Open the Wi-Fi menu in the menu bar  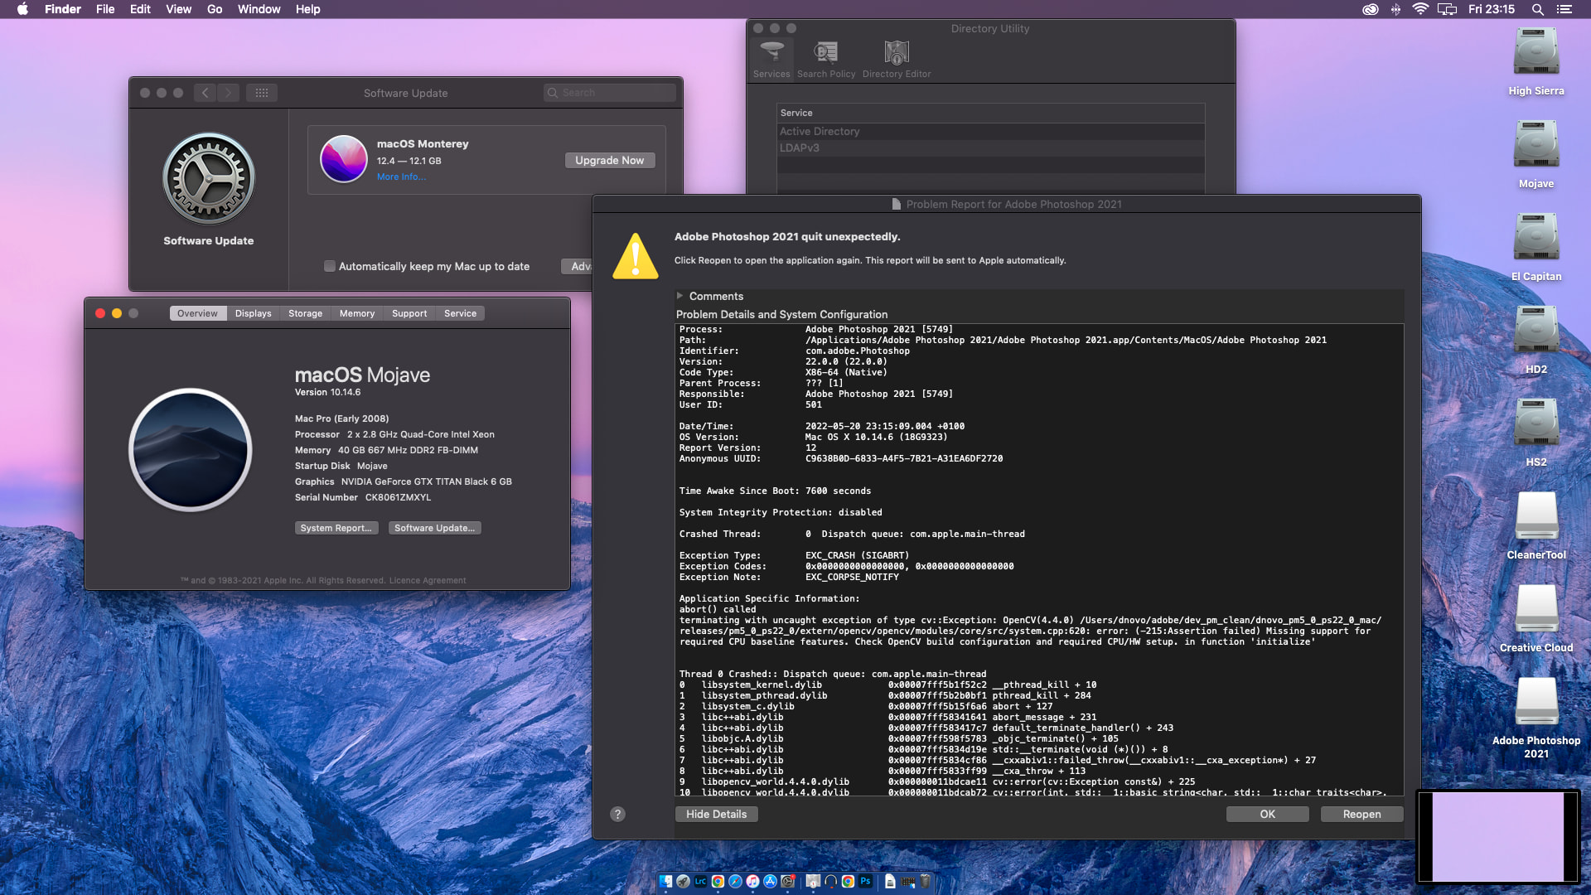(1420, 9)
